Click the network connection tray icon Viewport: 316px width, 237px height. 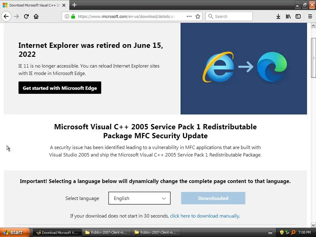(287, 233)
